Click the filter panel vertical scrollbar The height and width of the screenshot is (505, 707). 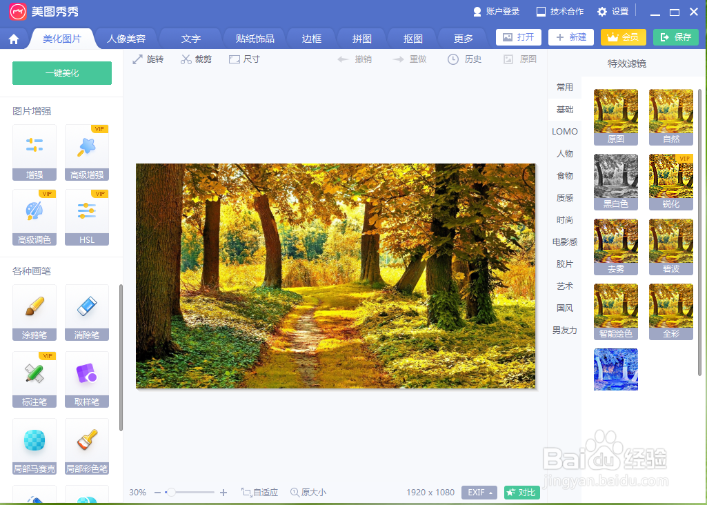(700, 232)
